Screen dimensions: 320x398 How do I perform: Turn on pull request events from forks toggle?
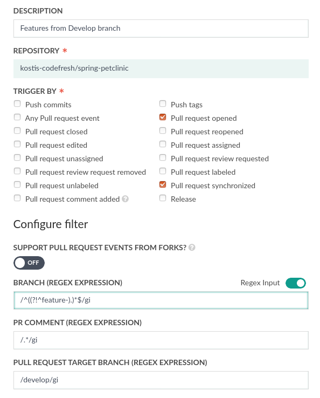coord(29,263)
